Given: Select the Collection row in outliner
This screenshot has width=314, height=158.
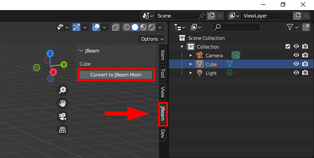Looking at the screenshot, I should (x=208, y=47).
